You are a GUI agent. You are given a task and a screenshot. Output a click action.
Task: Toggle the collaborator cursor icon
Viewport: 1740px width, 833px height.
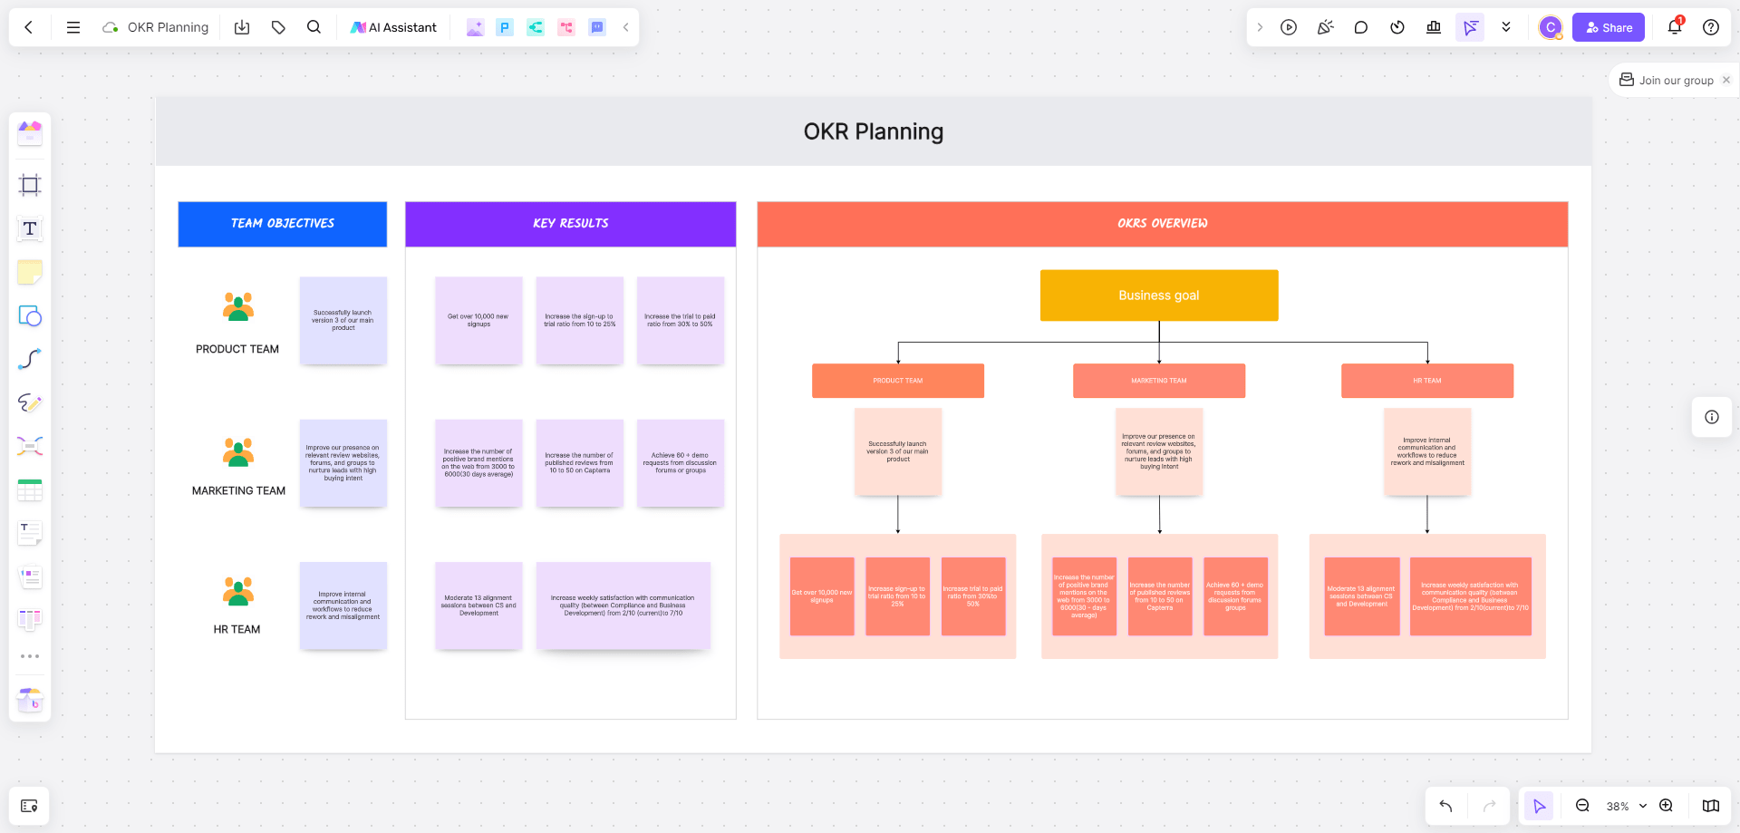tap(1470, 27)
